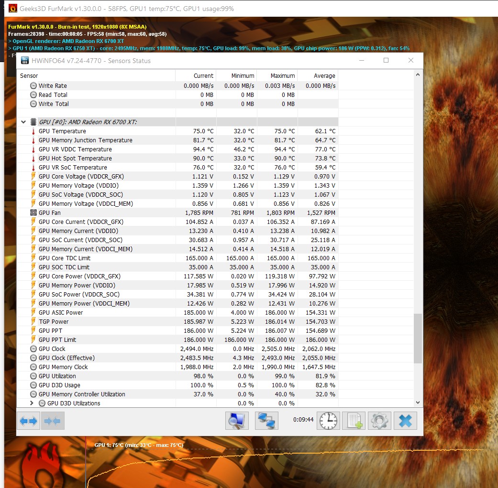Click the expand layout arrows button
This screenshot has width=498, height=488.
tap(29, 421)
